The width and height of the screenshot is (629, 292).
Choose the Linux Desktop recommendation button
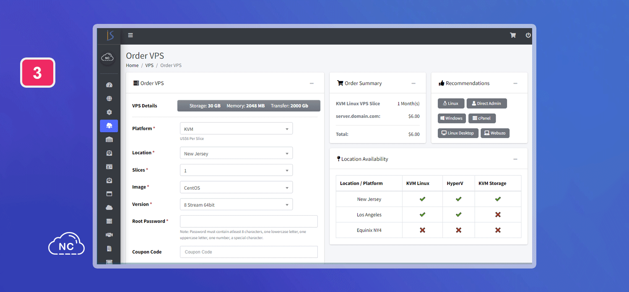458,133
